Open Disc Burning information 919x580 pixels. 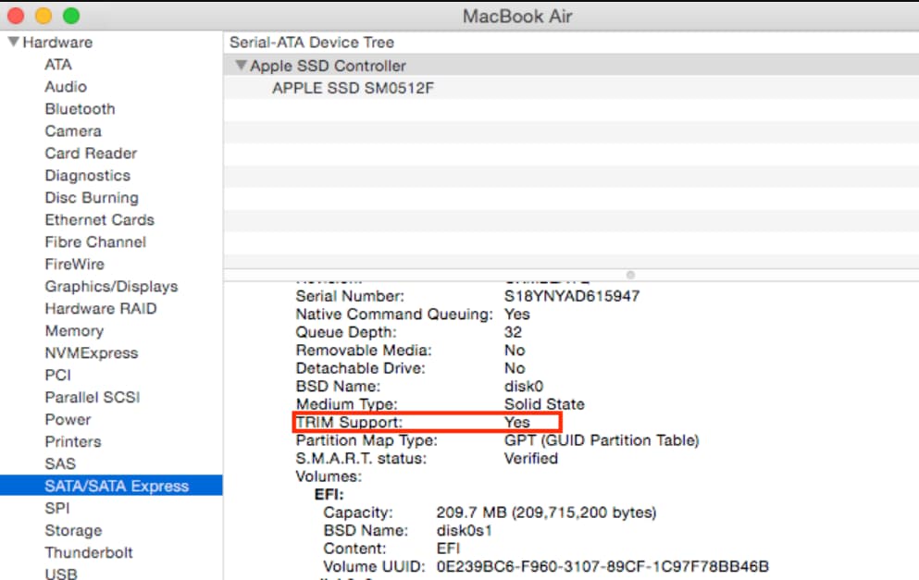coord(92,198)
